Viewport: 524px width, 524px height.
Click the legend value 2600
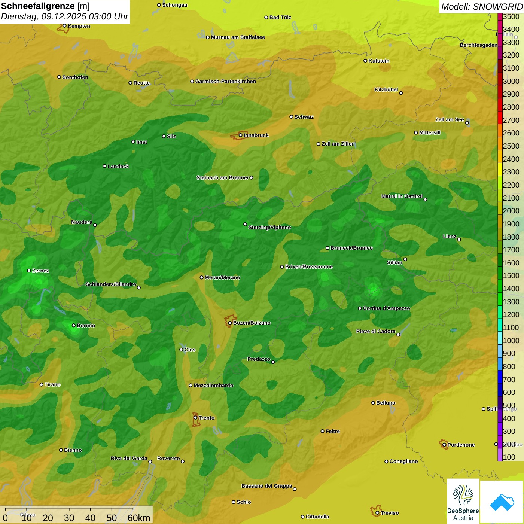pyautogui.click(x=511, y=133)
